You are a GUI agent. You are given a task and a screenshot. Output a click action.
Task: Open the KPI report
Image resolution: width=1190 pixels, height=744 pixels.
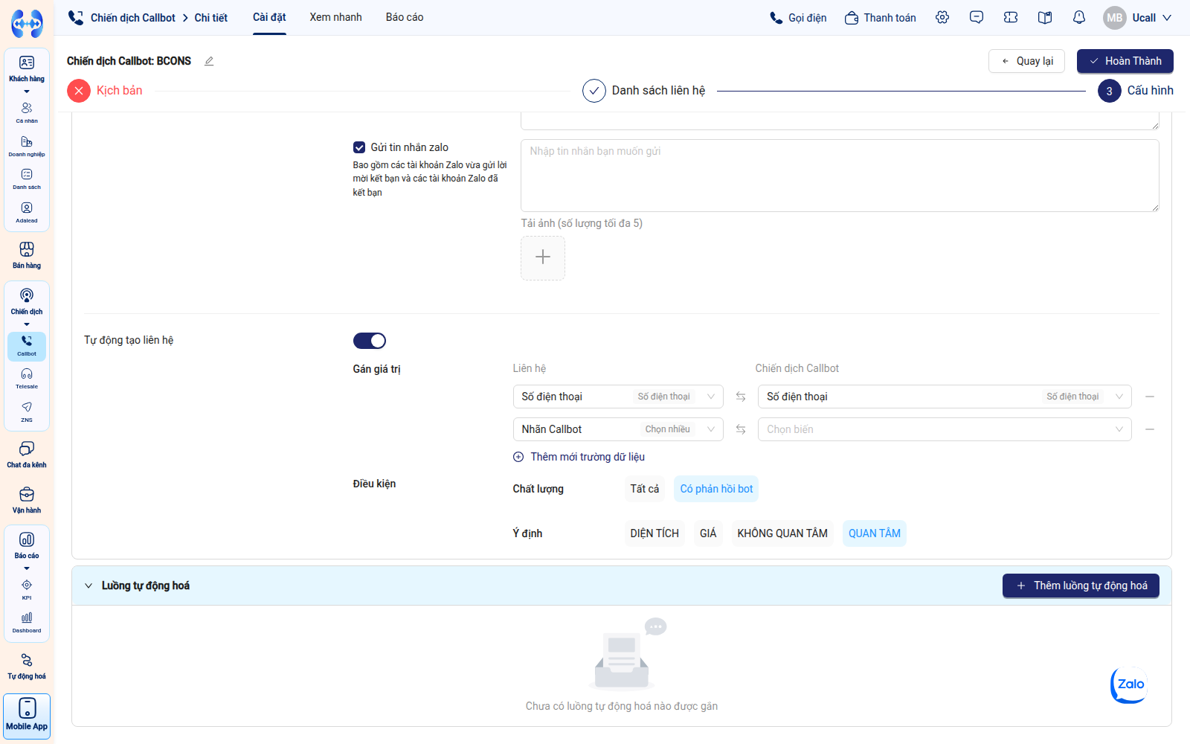27,589
